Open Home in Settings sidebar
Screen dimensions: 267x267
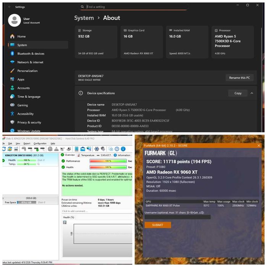point(38,36)
